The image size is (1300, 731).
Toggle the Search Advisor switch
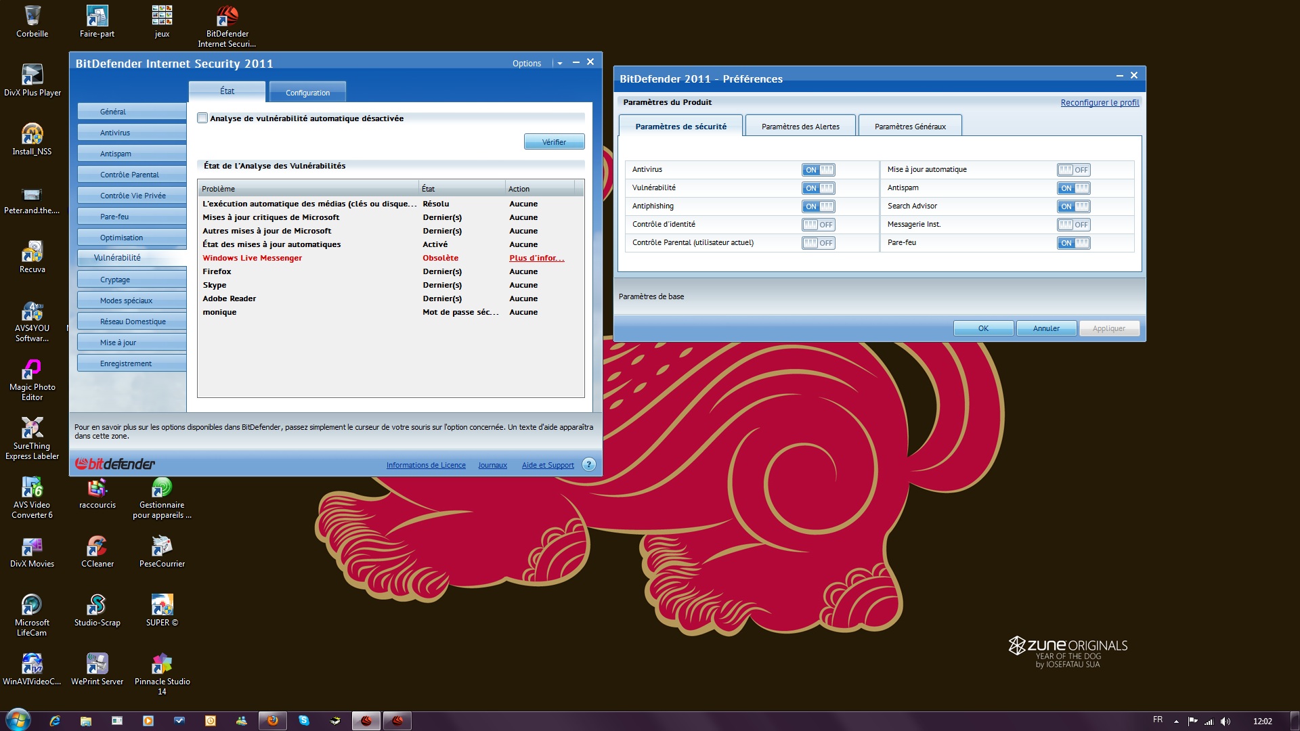tap(1073, 206)
